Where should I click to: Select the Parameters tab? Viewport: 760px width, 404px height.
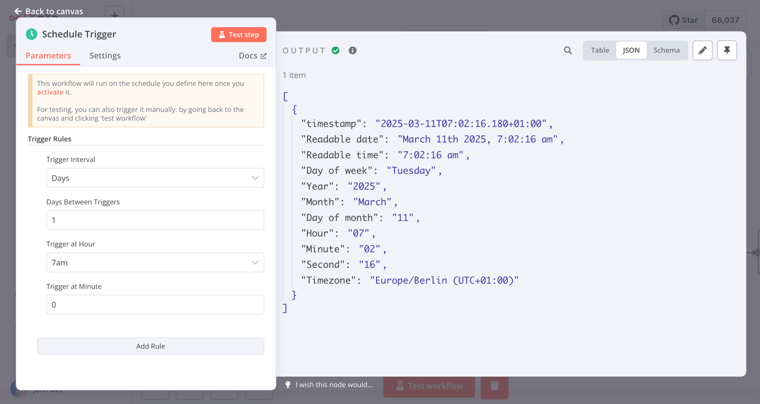click(x=48, y=56)
